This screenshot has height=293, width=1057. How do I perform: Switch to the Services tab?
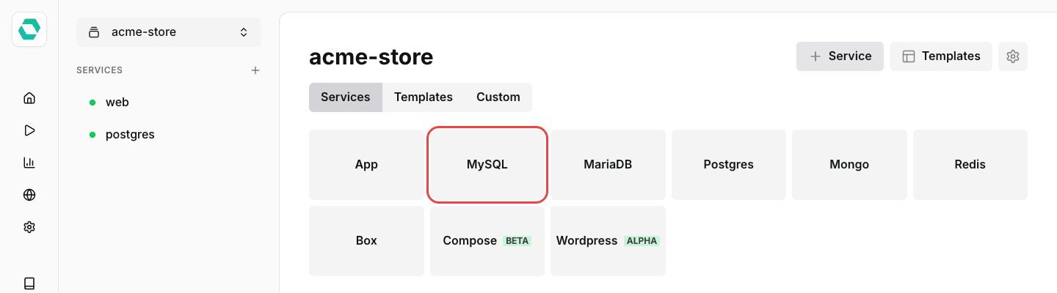tap(346, 97)
